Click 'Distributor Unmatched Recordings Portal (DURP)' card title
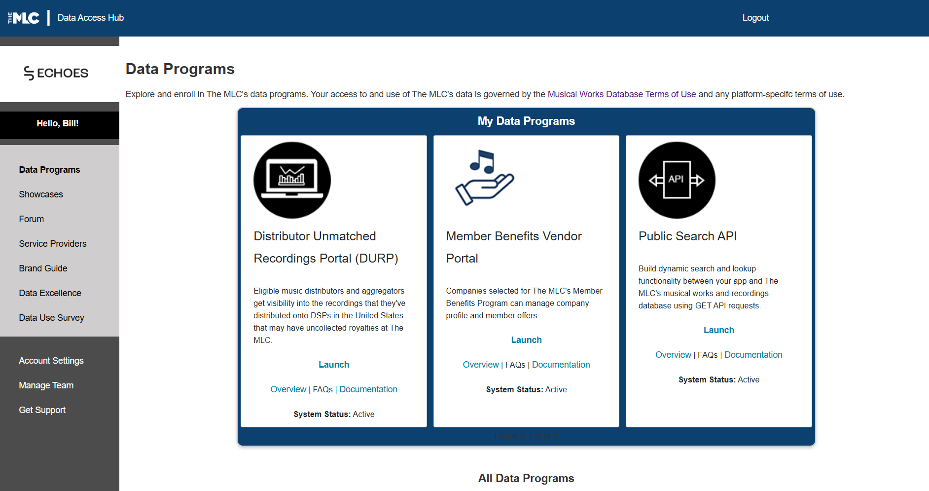The image size is (929, 491). click(x=326, y=247)
